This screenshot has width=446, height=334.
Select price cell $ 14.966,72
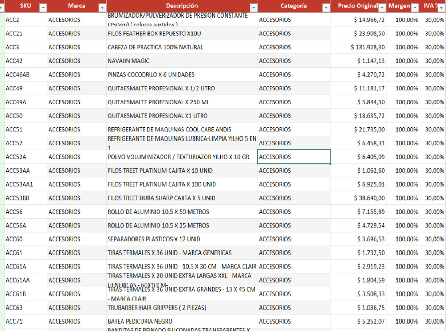tap(358, 20)
